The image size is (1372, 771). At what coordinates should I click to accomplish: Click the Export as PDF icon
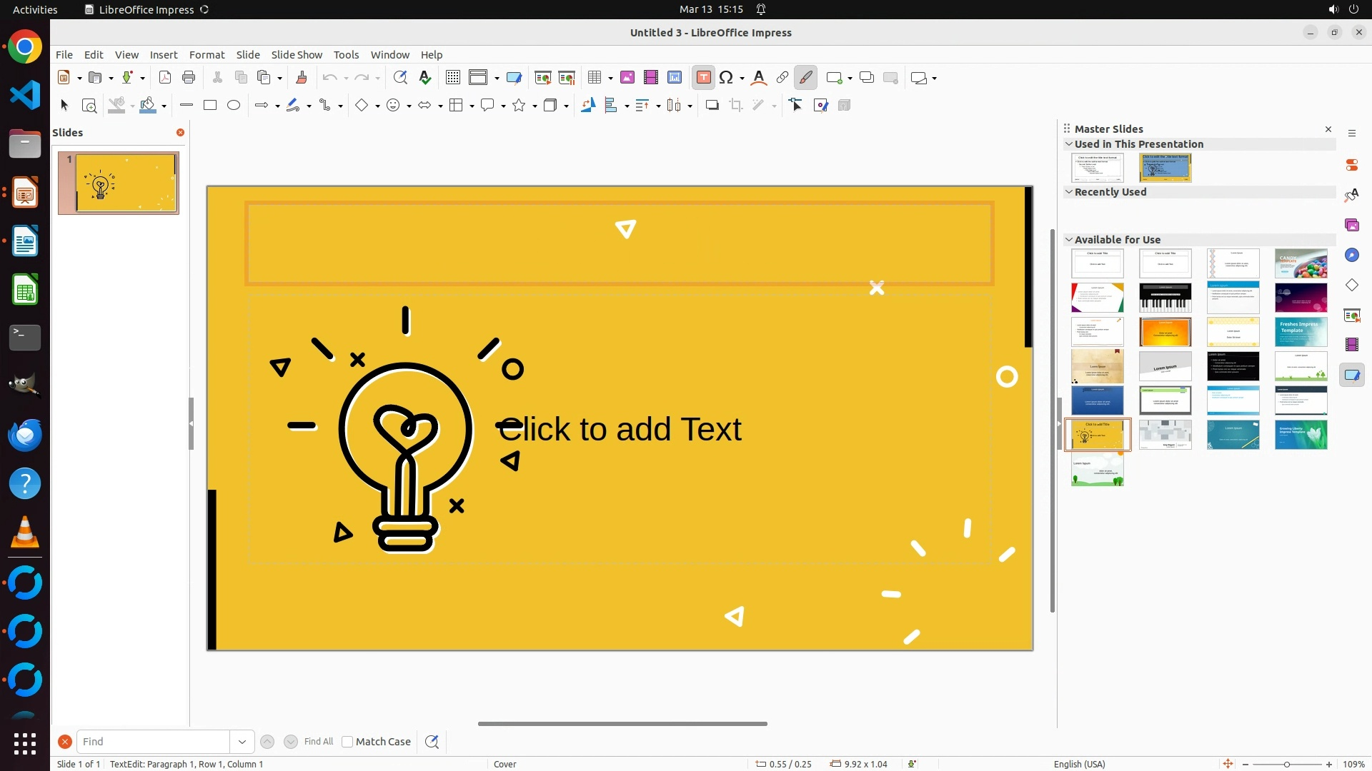(x=165, y=78)
